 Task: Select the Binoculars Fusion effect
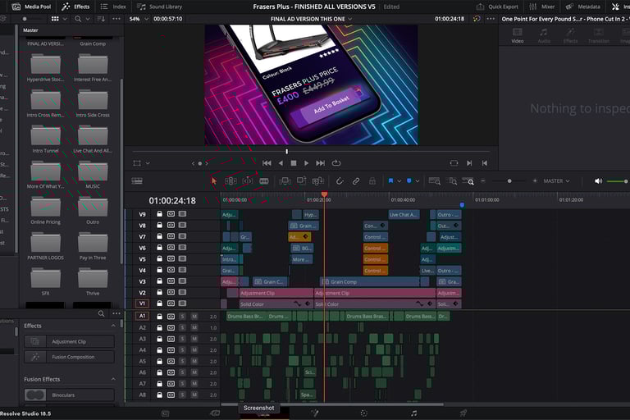(x=69, y=395)
